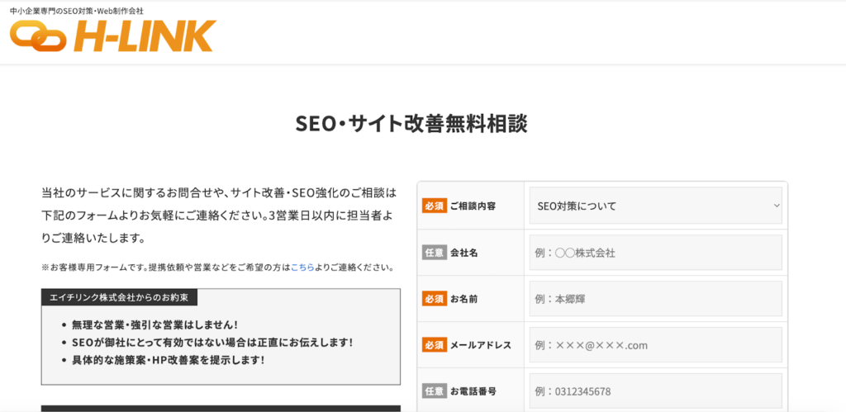Click into the メールアドレス email field
This screenshot has height=412, width=846.
655,345
